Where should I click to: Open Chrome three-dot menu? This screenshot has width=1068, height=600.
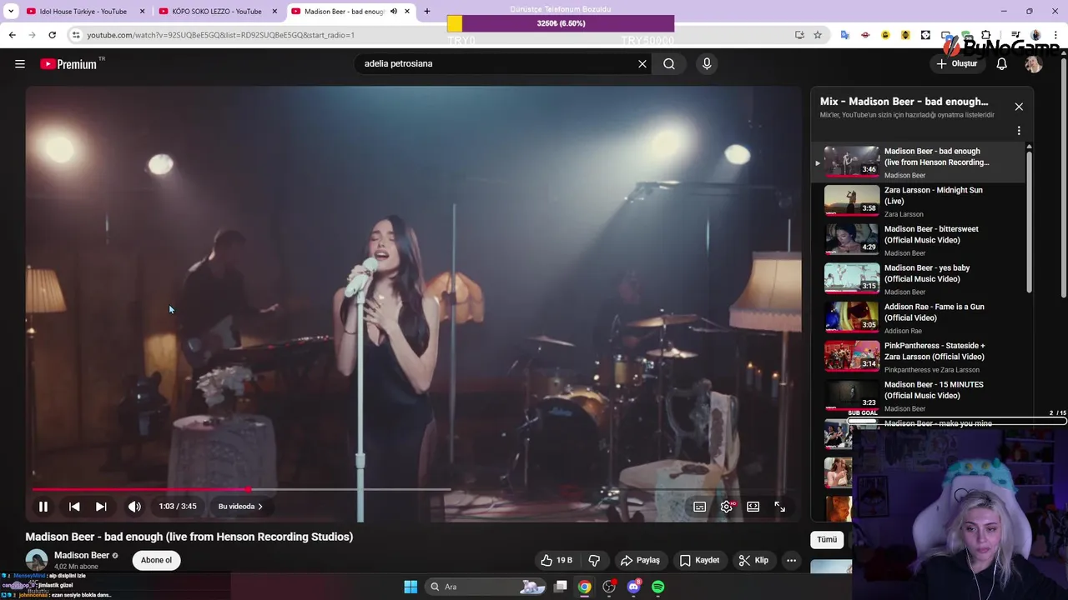point(1055,35)
